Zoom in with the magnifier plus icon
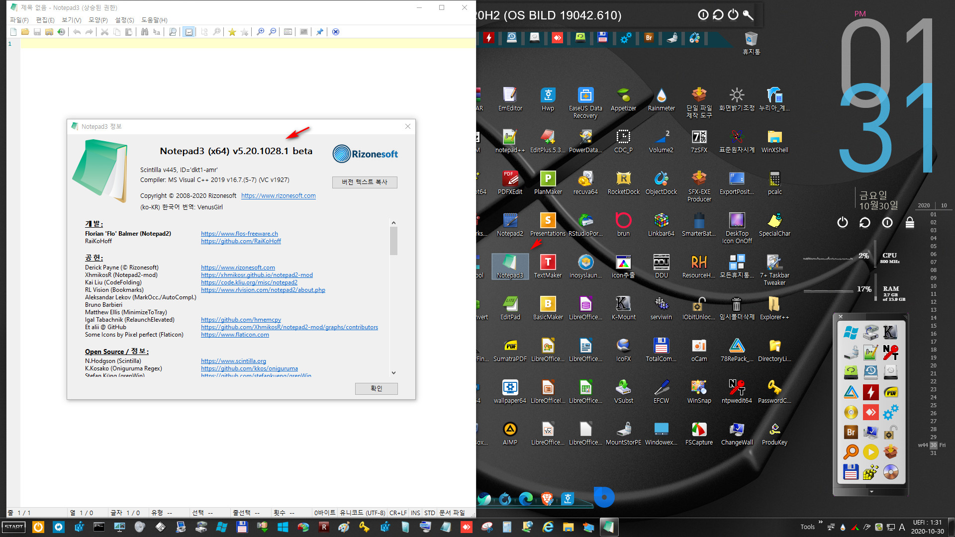This screenshot has height=537, width=955. click(x=260, y=32)
